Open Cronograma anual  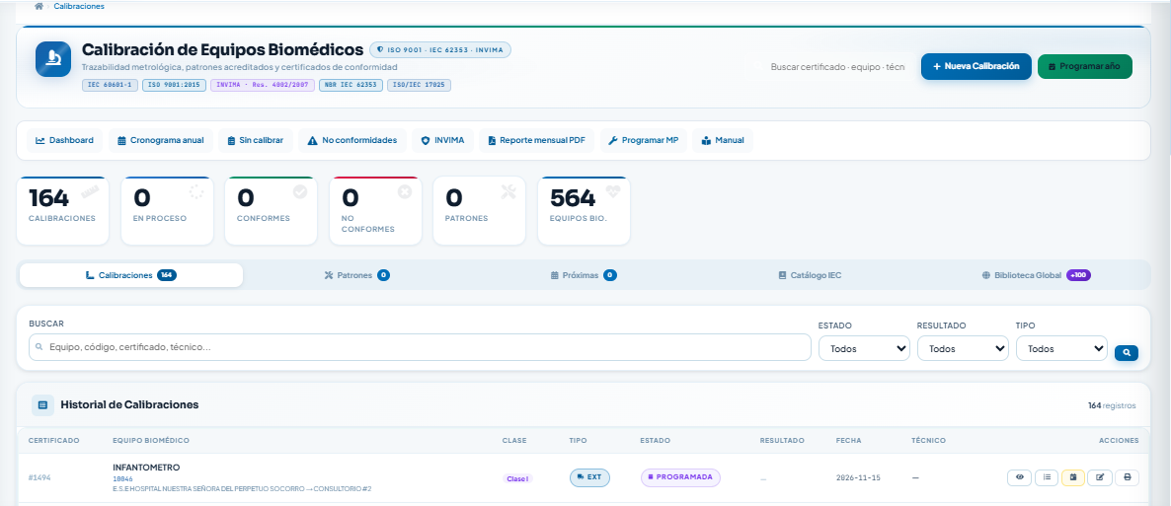pos(161,140)
